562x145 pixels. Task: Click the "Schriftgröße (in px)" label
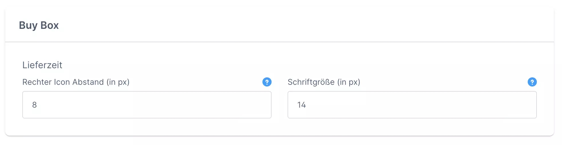point(324,82)
